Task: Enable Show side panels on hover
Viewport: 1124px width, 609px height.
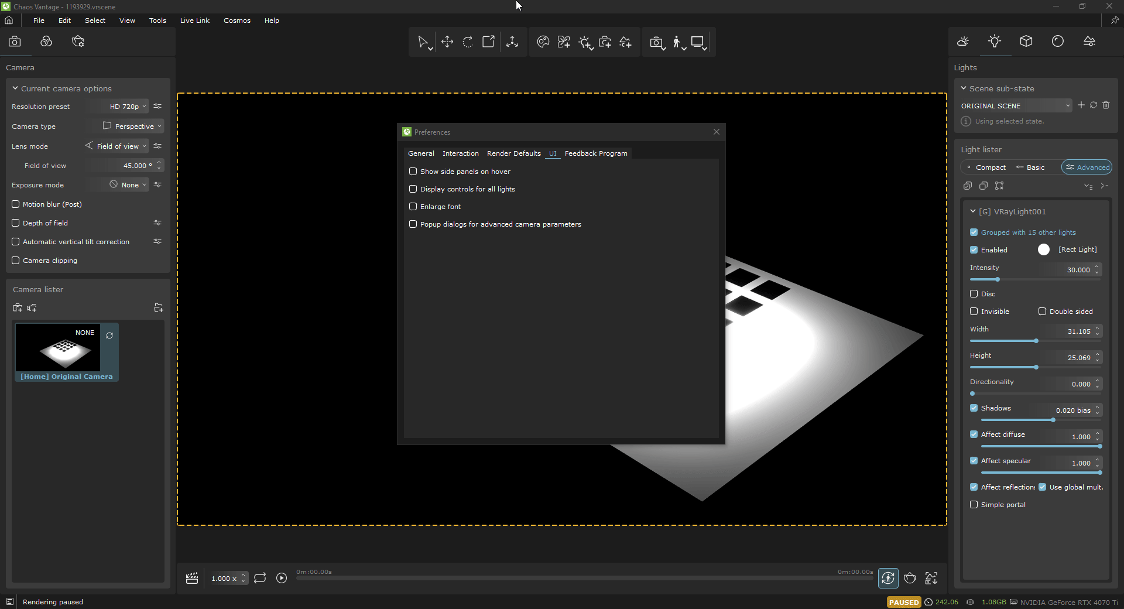Action: pos(413,172)
